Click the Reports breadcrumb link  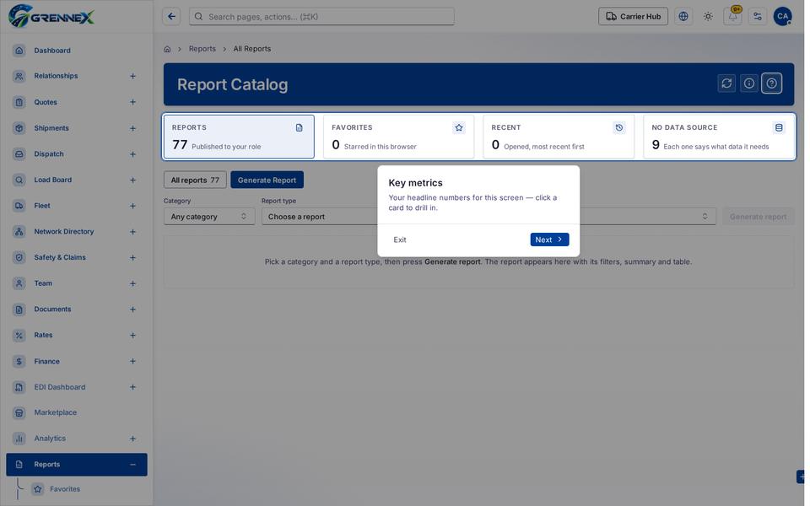pos(202,49)
